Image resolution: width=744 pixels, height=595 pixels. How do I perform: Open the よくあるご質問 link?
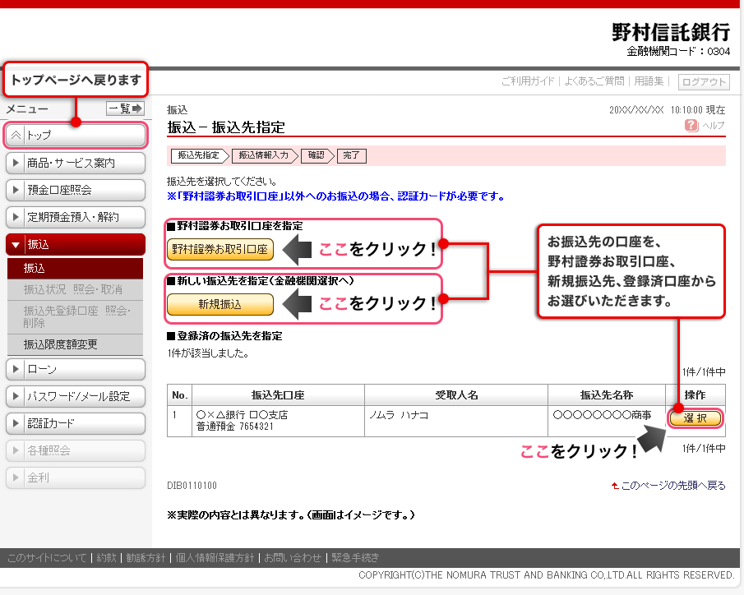click(594, 81)
